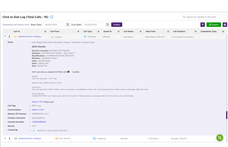
Task: Click the Completion Type column header
Action: coord(209,32)
